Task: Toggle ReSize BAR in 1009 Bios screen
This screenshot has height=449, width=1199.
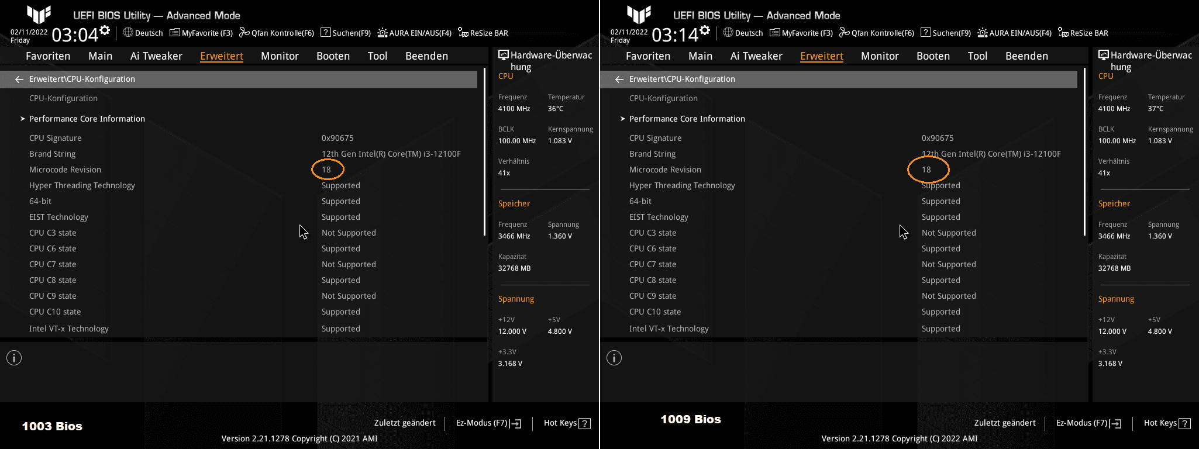Action: click(x=1083, y=33)
